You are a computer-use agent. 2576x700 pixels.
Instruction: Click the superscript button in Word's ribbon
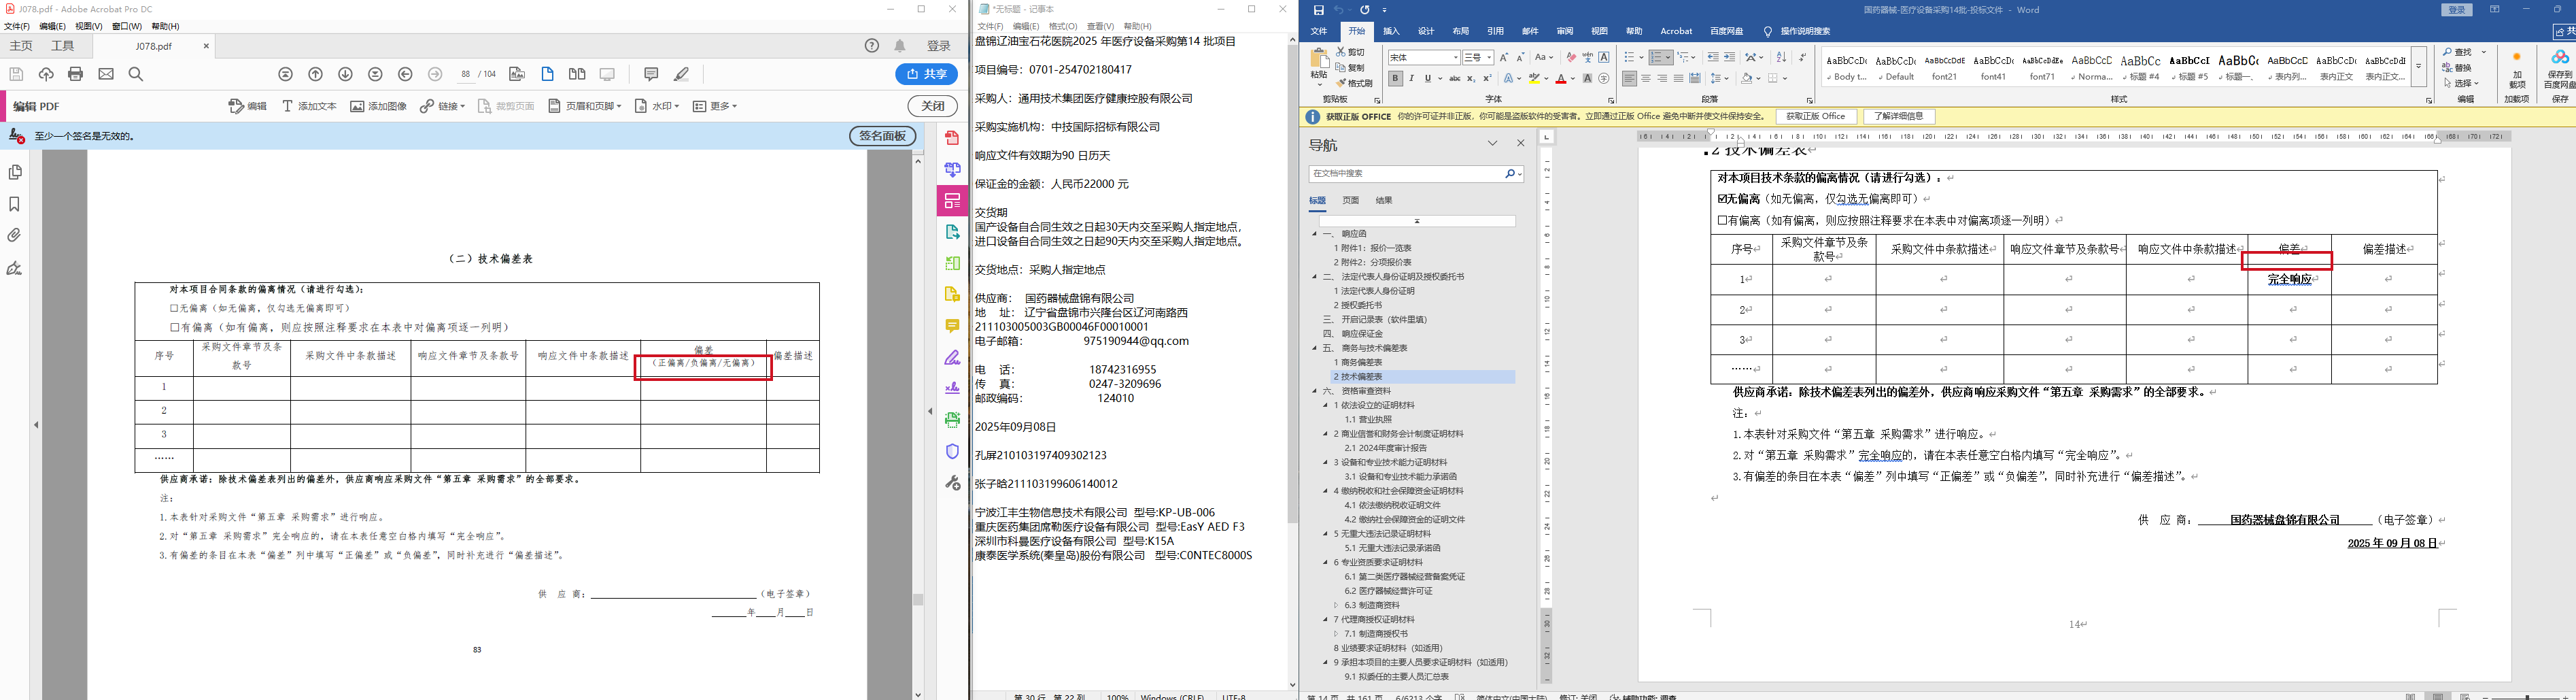click(1487, 78)
